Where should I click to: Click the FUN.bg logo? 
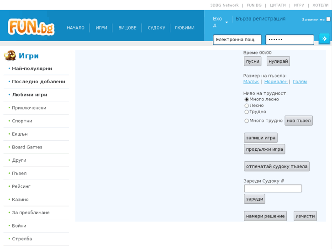coord(31,27)
